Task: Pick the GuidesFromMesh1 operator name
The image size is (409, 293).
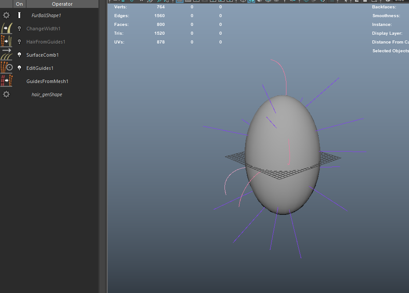Action: point(47,81)
